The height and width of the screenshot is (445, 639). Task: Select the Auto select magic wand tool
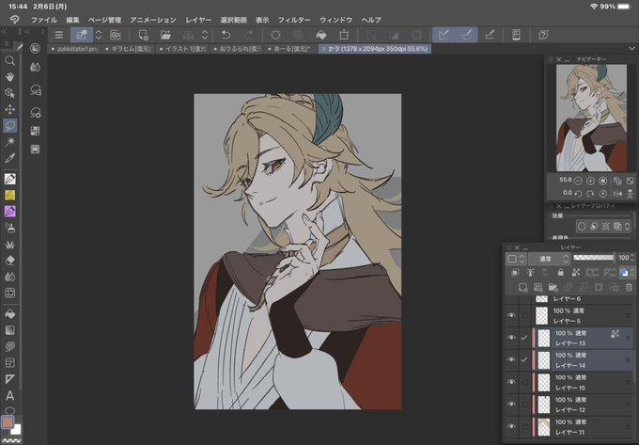coord(9,141)
